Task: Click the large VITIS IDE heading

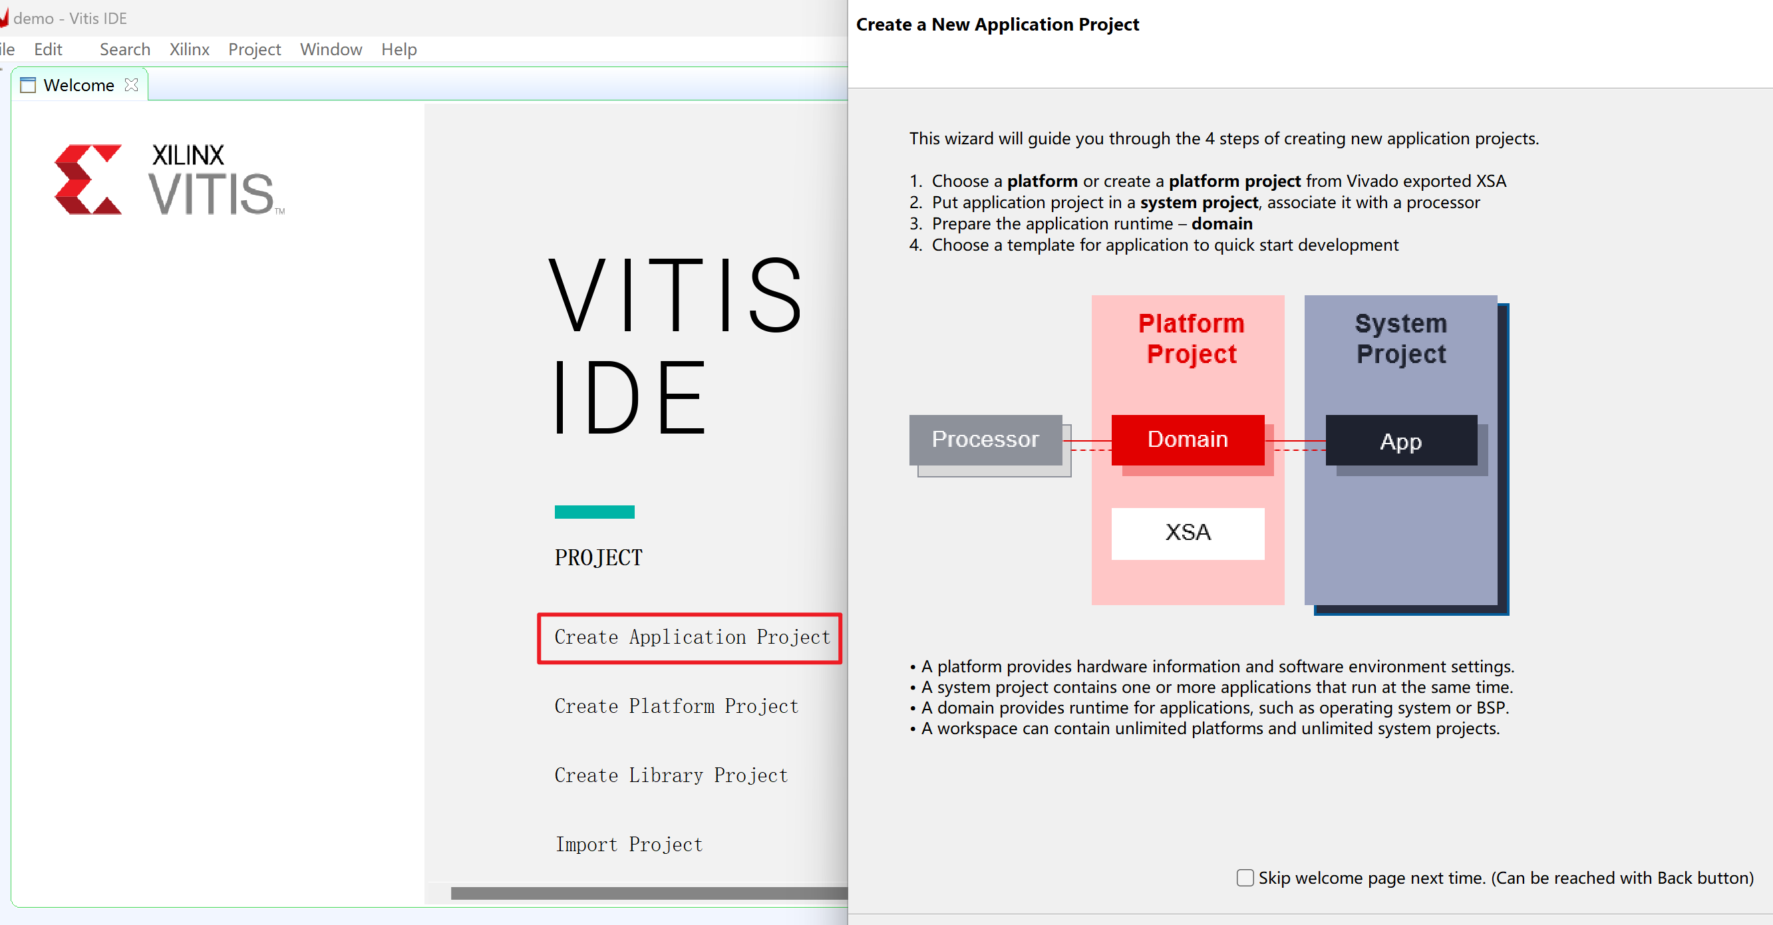Action: [x=675, y=346]
